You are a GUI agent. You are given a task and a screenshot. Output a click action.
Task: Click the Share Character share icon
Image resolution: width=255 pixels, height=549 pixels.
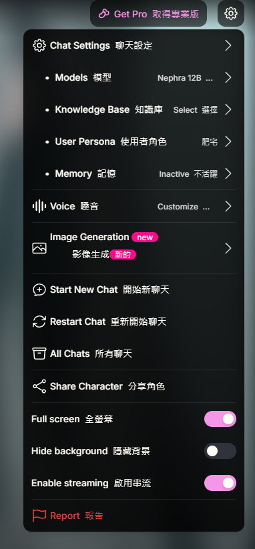point(39,386)
